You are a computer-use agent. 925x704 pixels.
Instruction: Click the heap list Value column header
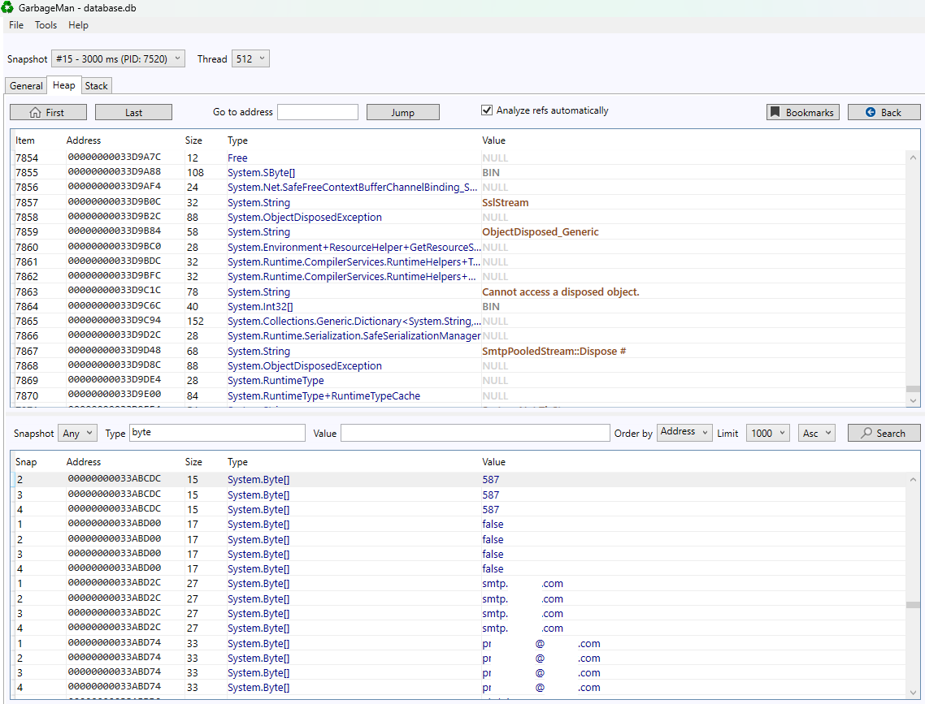pos(493,140)
